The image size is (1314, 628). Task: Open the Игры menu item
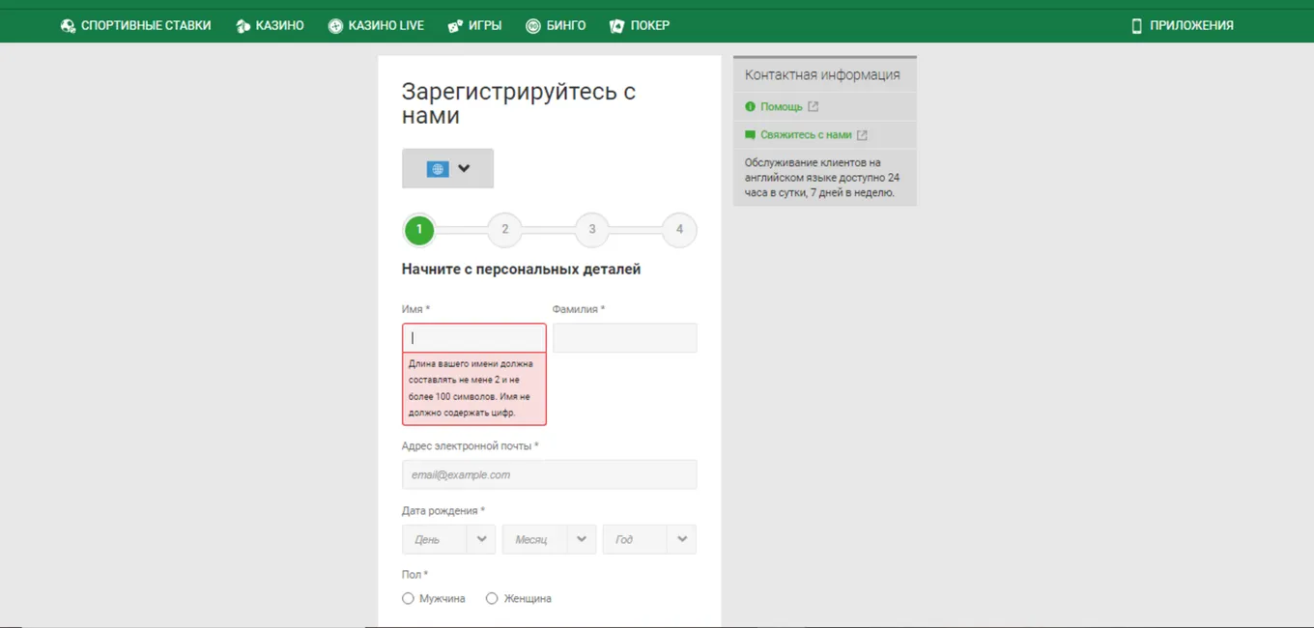click(x=474, y=26)
